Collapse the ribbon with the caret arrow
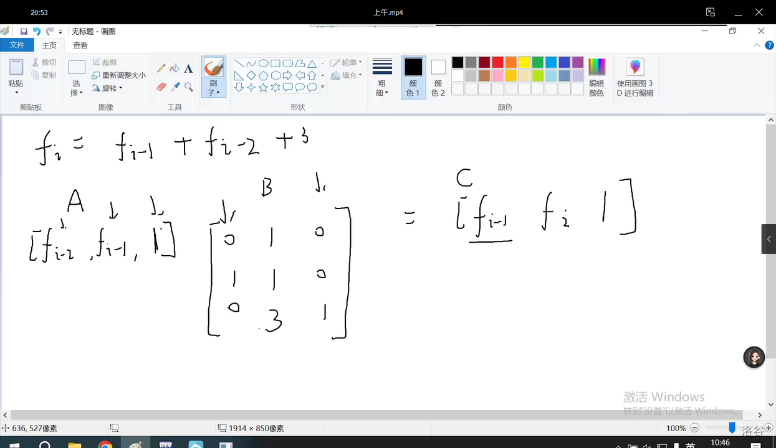This screenshot has height=448, width=776. click(x=757, y=45)
